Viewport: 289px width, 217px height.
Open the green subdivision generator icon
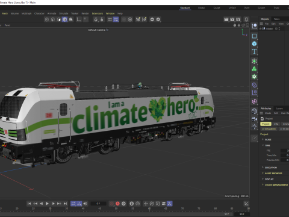tap(254, 61)
